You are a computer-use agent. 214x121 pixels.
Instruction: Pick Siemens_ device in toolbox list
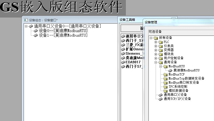134,53
